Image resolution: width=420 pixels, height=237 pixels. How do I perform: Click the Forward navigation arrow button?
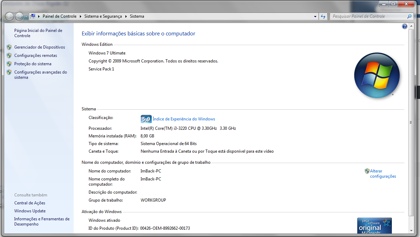pyautogui.click(x=19, y=16)
